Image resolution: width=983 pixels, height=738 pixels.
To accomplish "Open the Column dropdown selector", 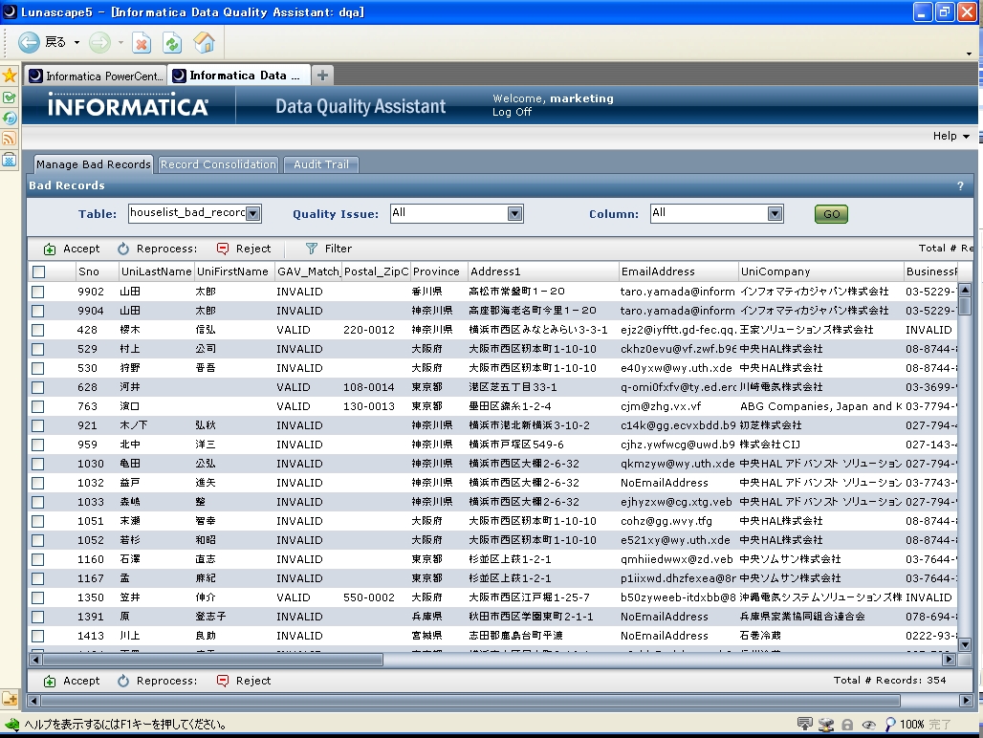I will 775,214.
